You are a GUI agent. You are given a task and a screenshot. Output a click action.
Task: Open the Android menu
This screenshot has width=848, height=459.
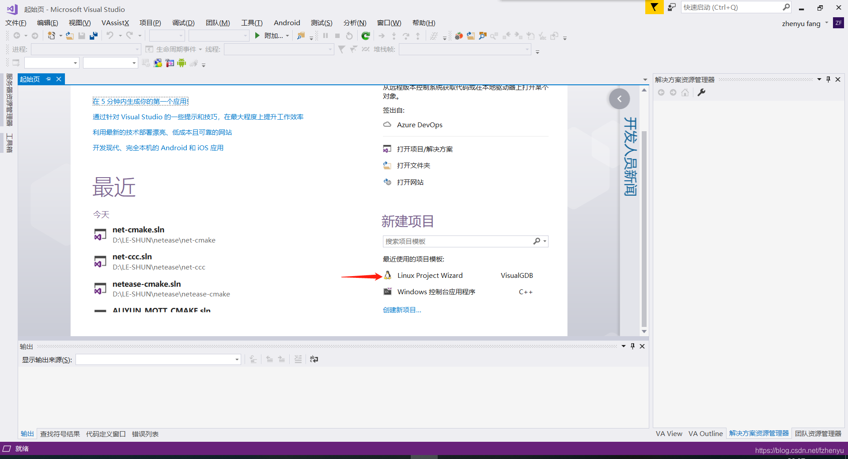[x=287, y=23]
